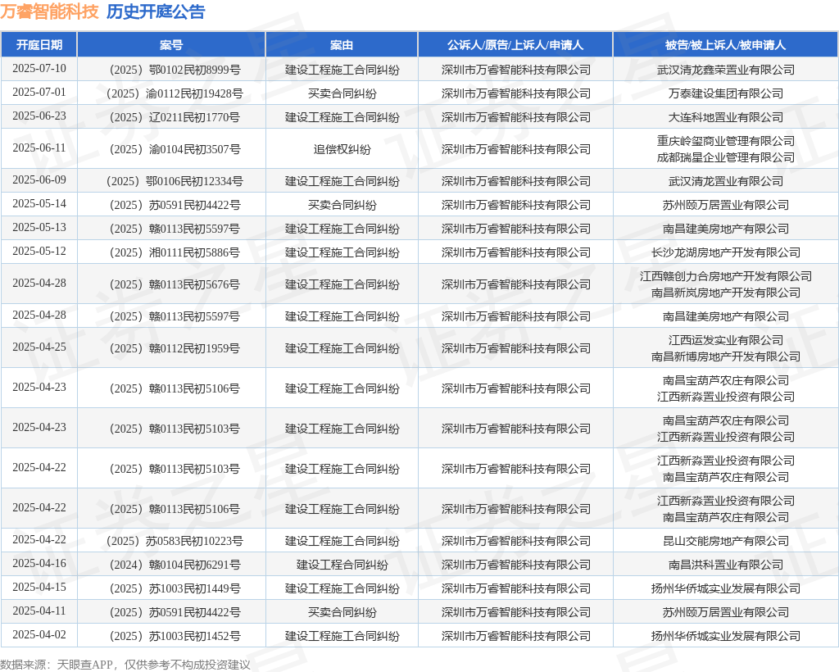Click the 万睿智能科技 title text
Viewport: 839px width, 672px height.
pos(49,11)
